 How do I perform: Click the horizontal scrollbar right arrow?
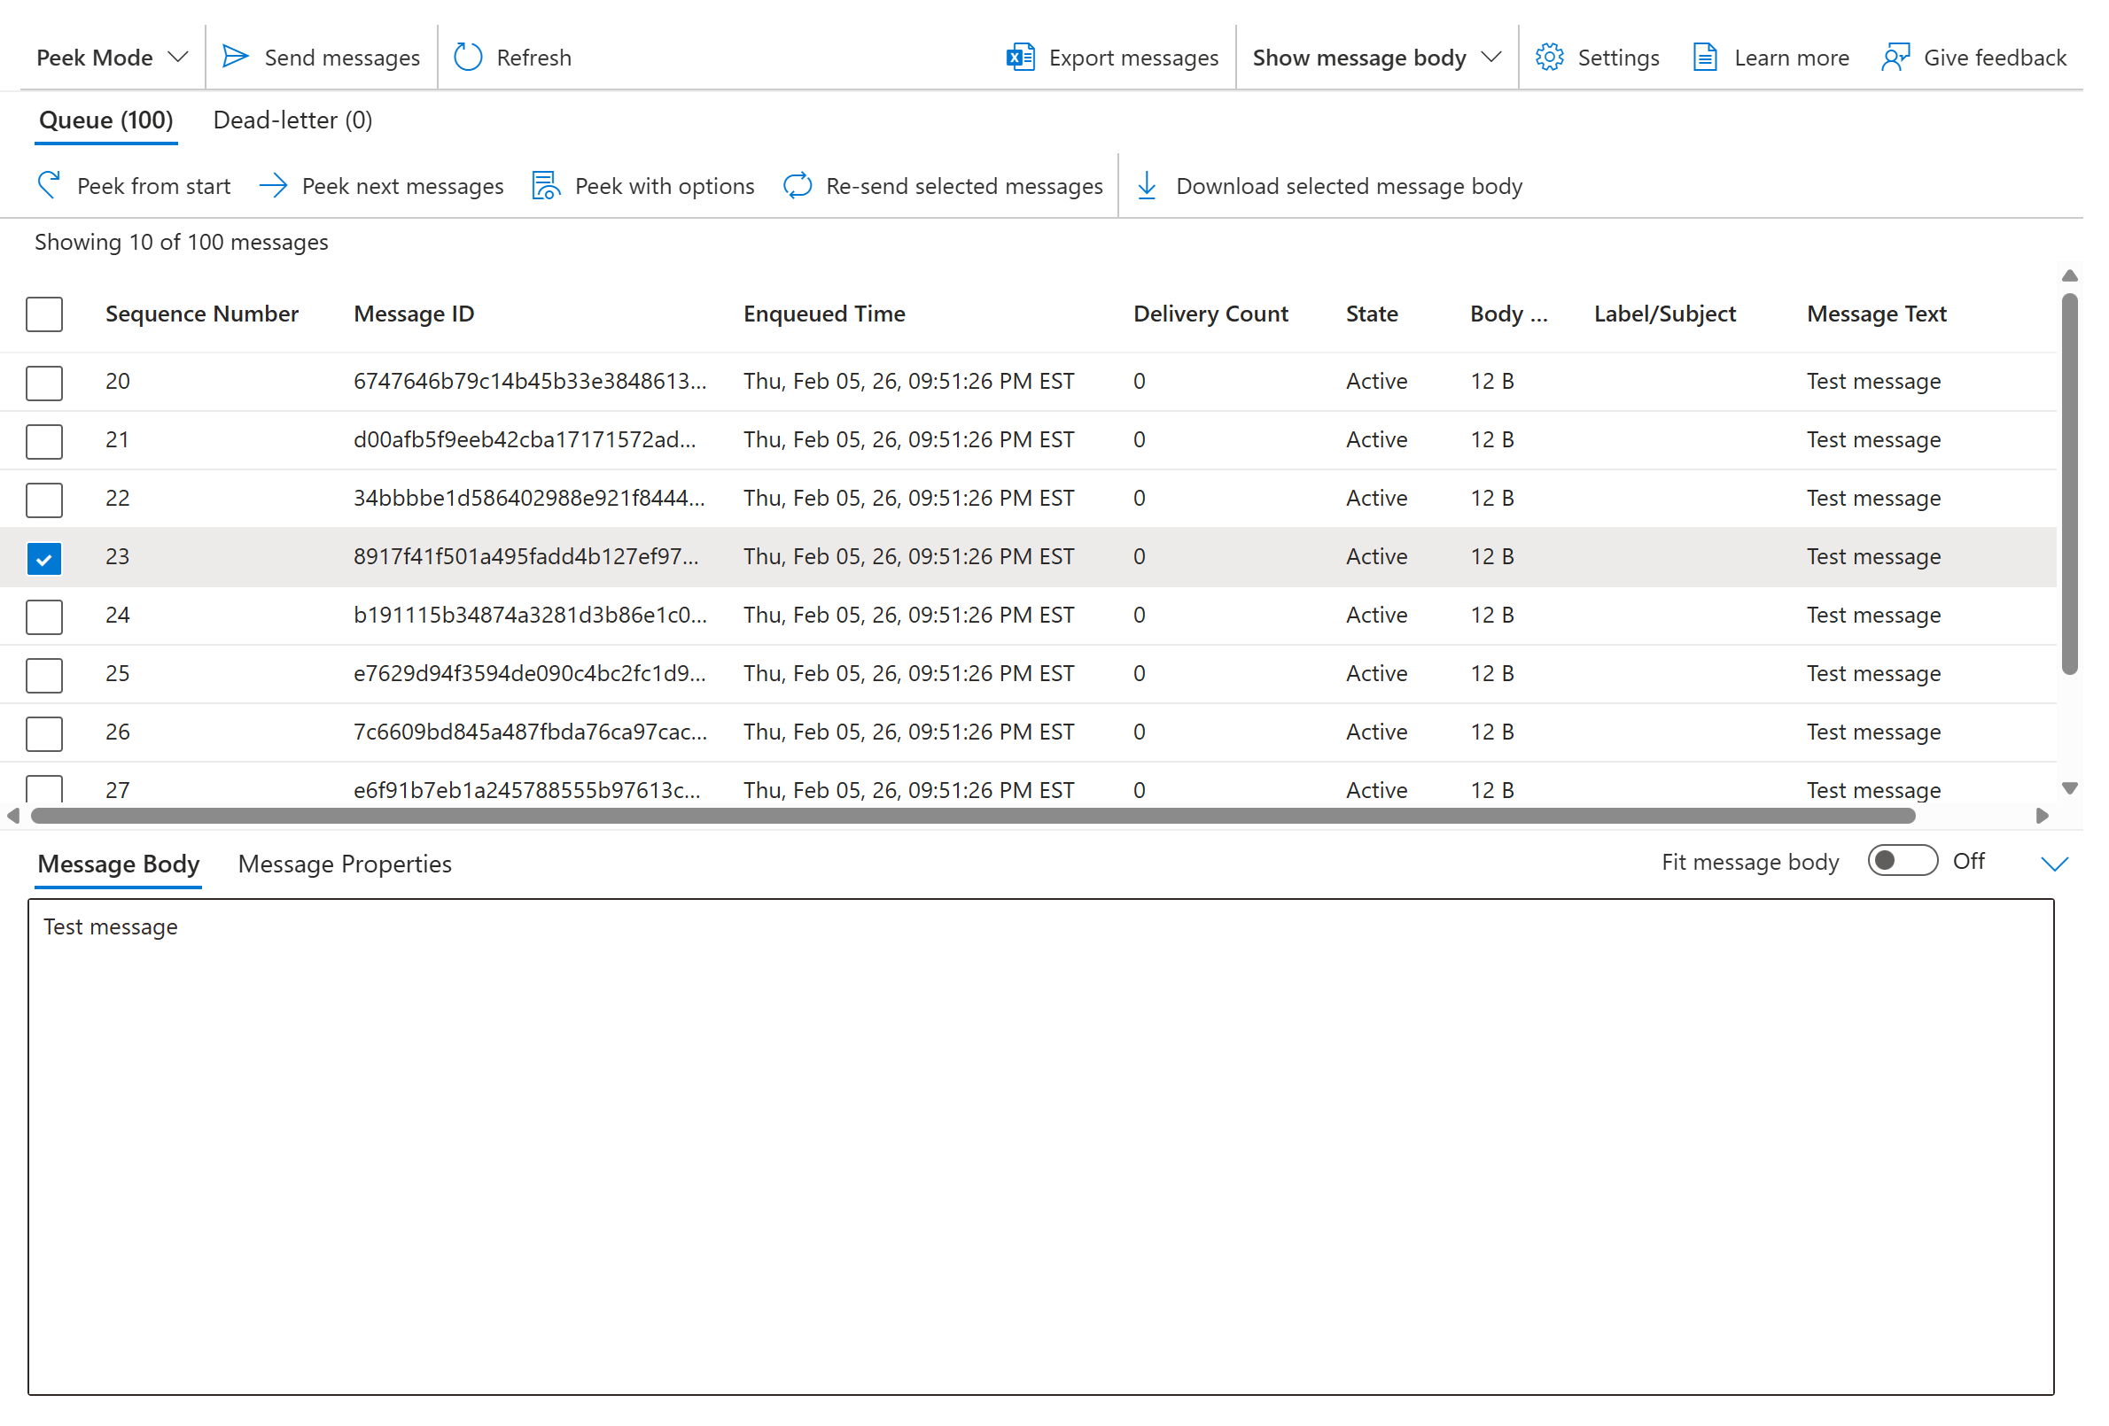pyautogui.click(x=2042, y=816)
